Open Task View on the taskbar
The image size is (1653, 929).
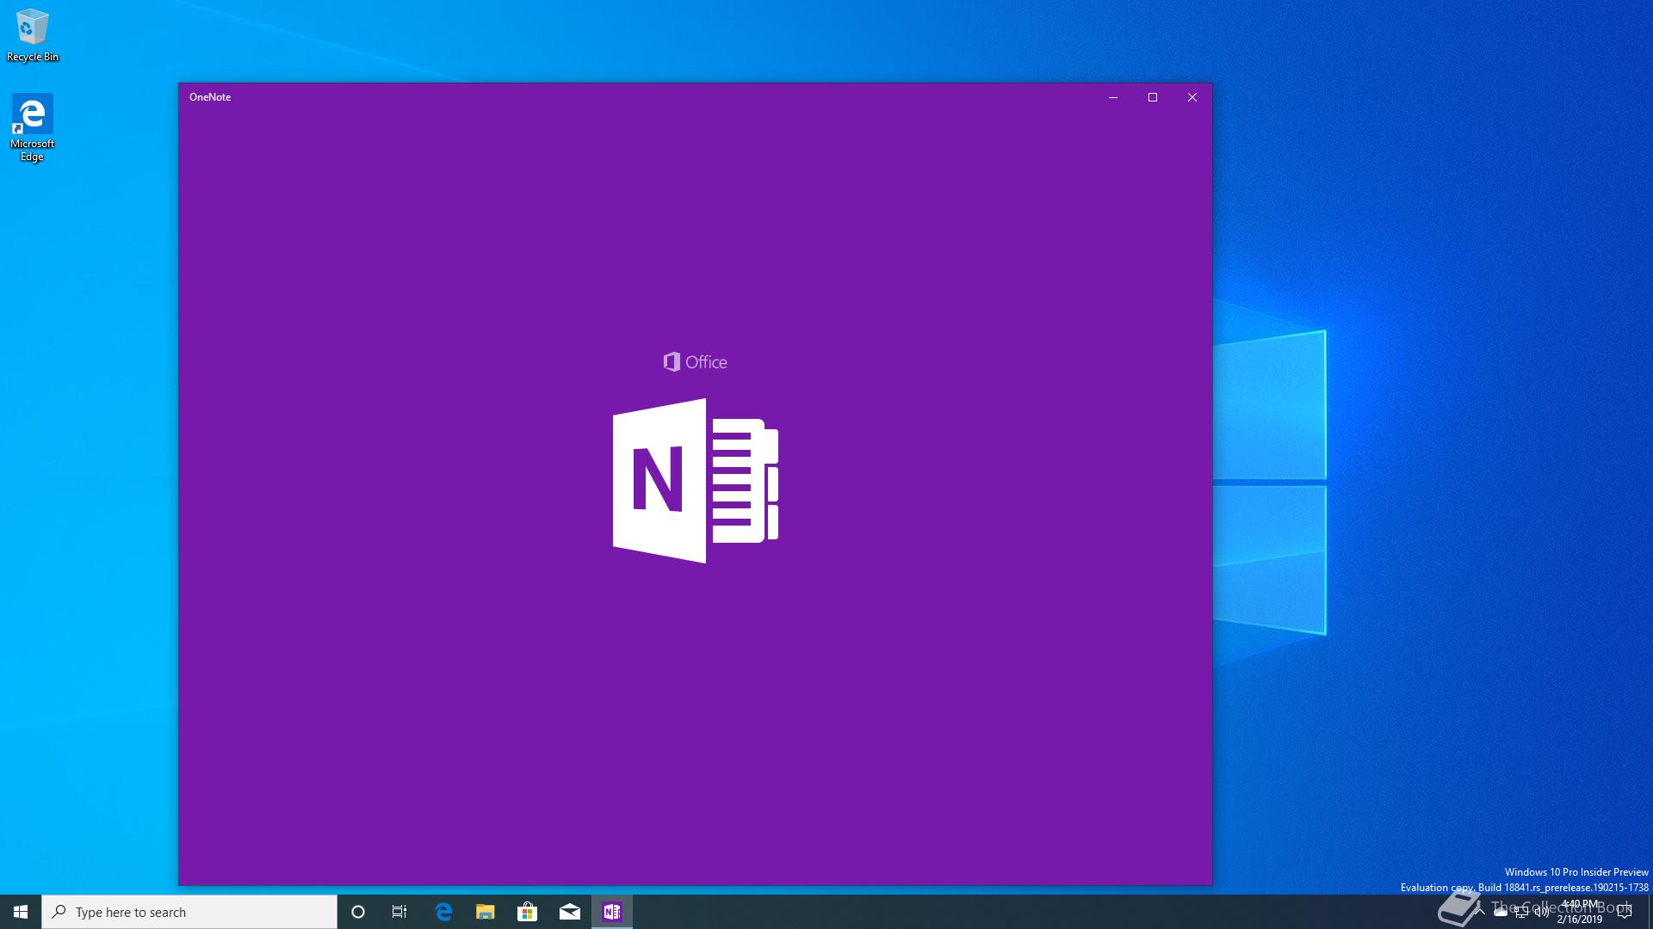(399, 912)
